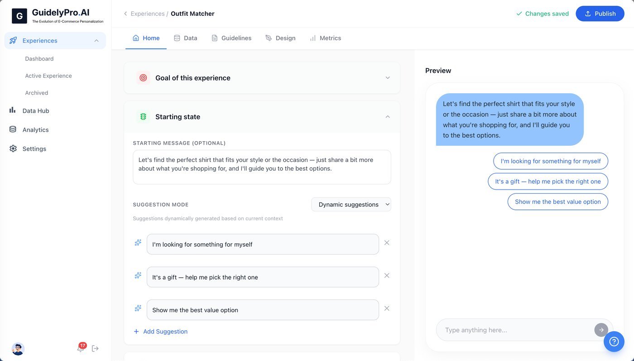
Task: Delete the 'Show me the best value' suggestion
Action: coord(387,309)
